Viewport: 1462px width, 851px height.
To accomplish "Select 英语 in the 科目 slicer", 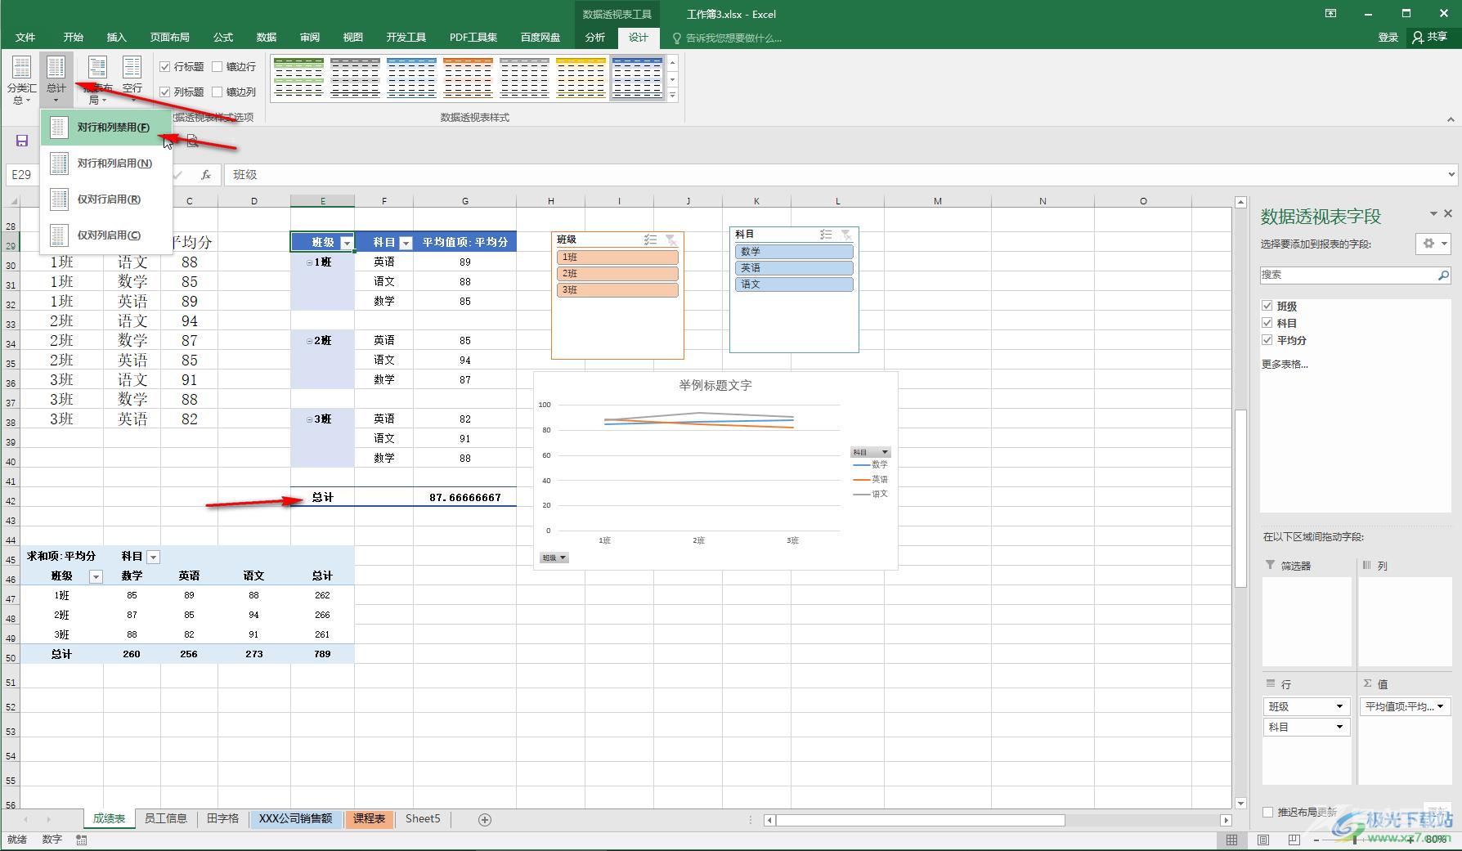I will pyautogui.click(x=794, y=268).
